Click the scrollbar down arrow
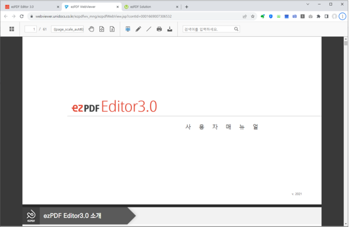This screenshot has width=349, height=227. tap(346, 224)
